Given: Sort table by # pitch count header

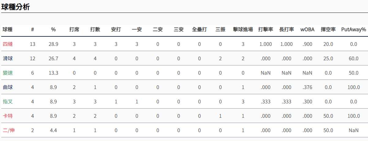Looking at the screenshot, I should coord(32,30).
